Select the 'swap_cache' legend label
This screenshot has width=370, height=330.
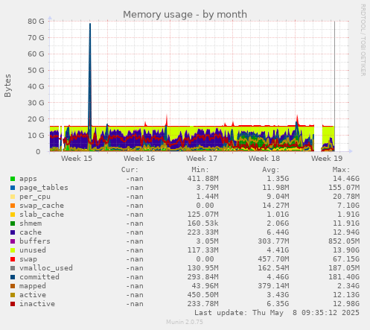click(42, 206)
